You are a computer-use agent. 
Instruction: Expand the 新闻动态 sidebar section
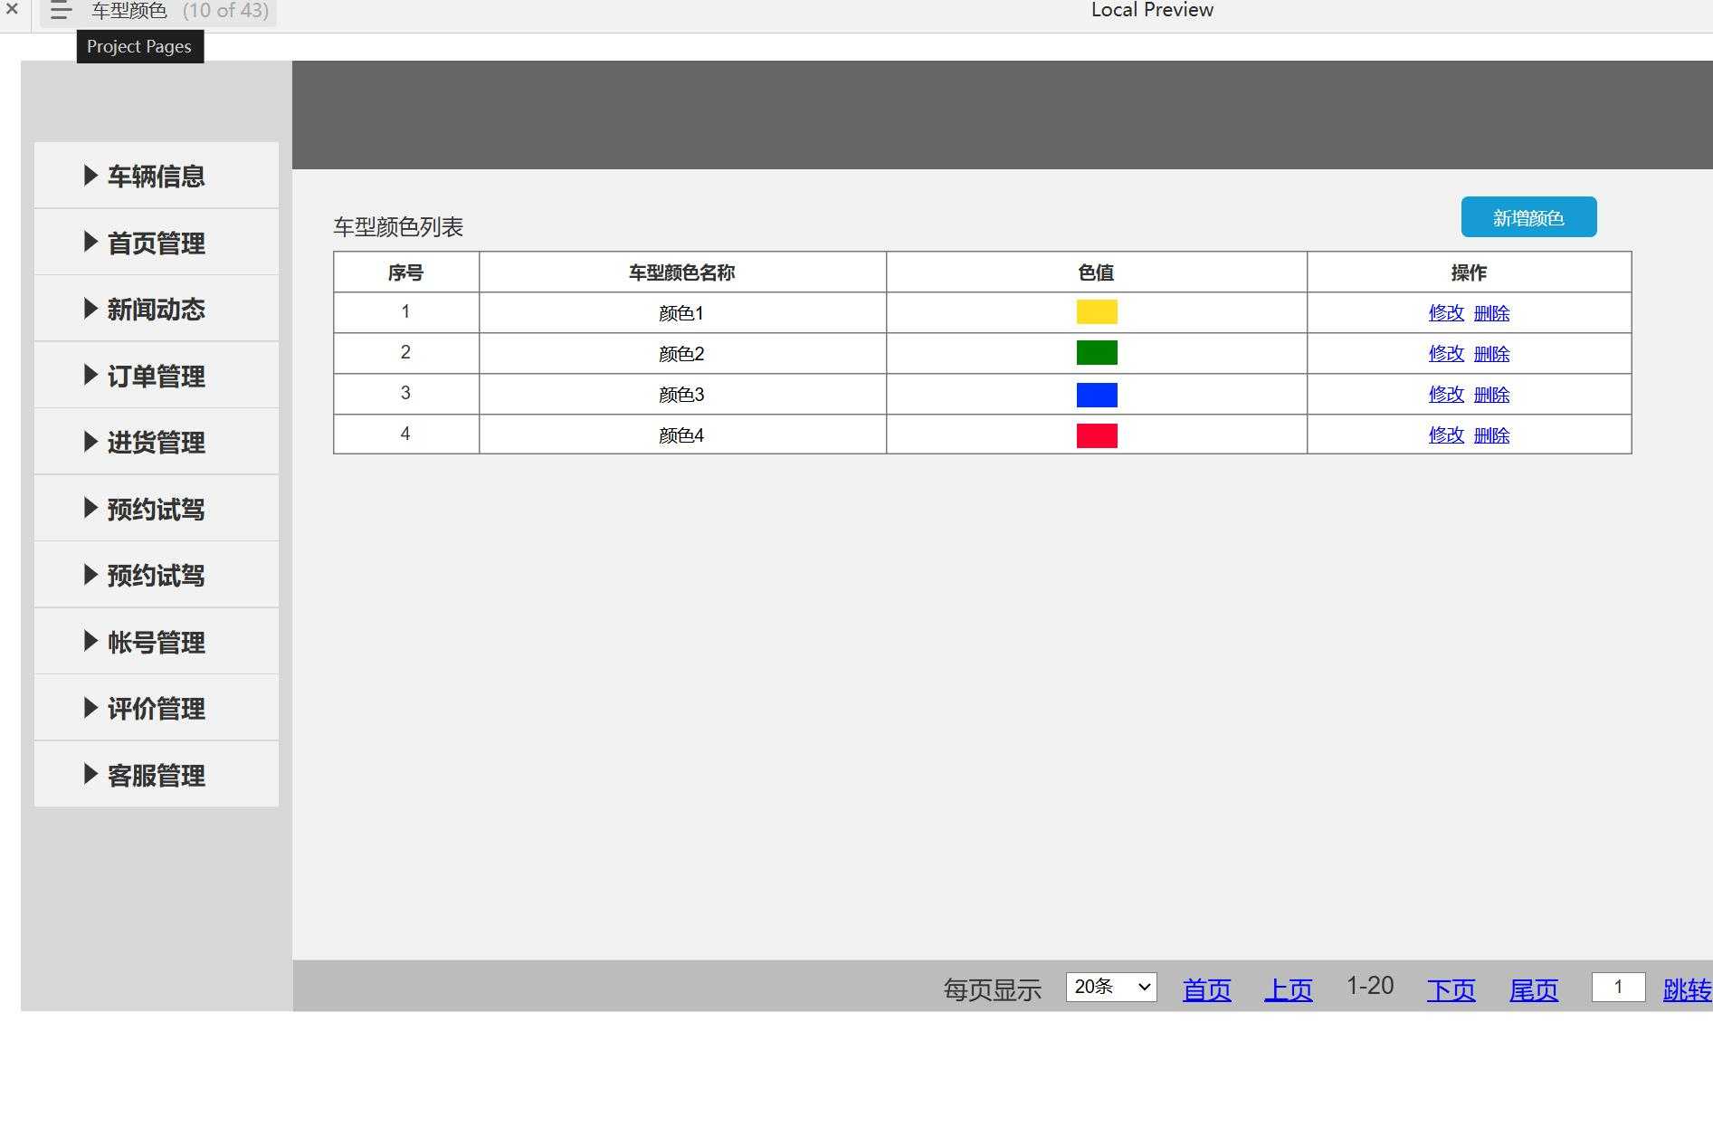[90, 308]
